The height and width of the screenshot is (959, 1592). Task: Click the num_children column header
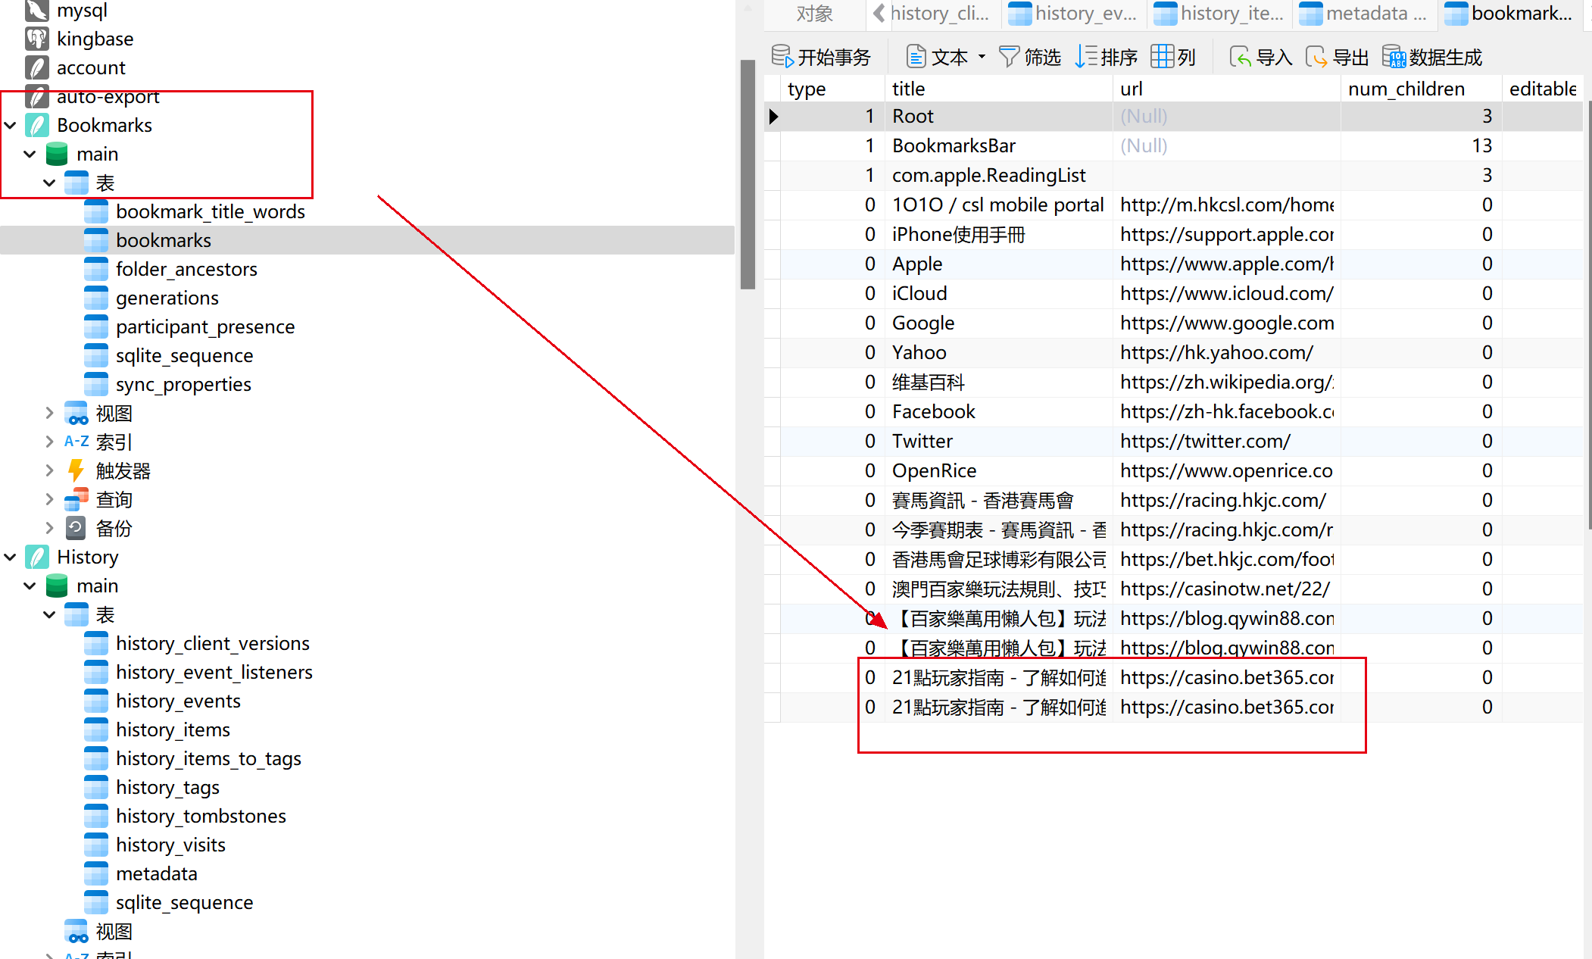coord(1422,89)
